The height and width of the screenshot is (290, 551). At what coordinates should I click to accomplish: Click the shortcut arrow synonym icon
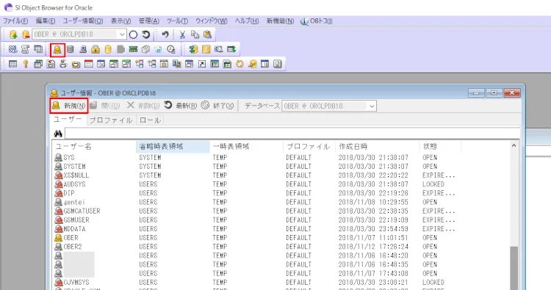[x=202, y=64]
